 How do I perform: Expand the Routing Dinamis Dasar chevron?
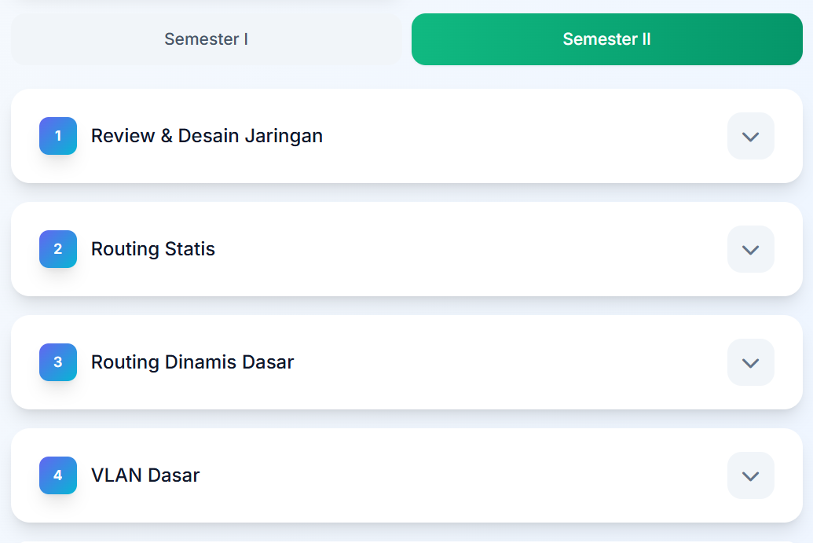point(751,362)
